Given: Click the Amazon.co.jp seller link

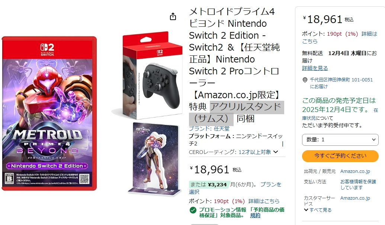Looking at the screenshot, I should pos(355,171).
